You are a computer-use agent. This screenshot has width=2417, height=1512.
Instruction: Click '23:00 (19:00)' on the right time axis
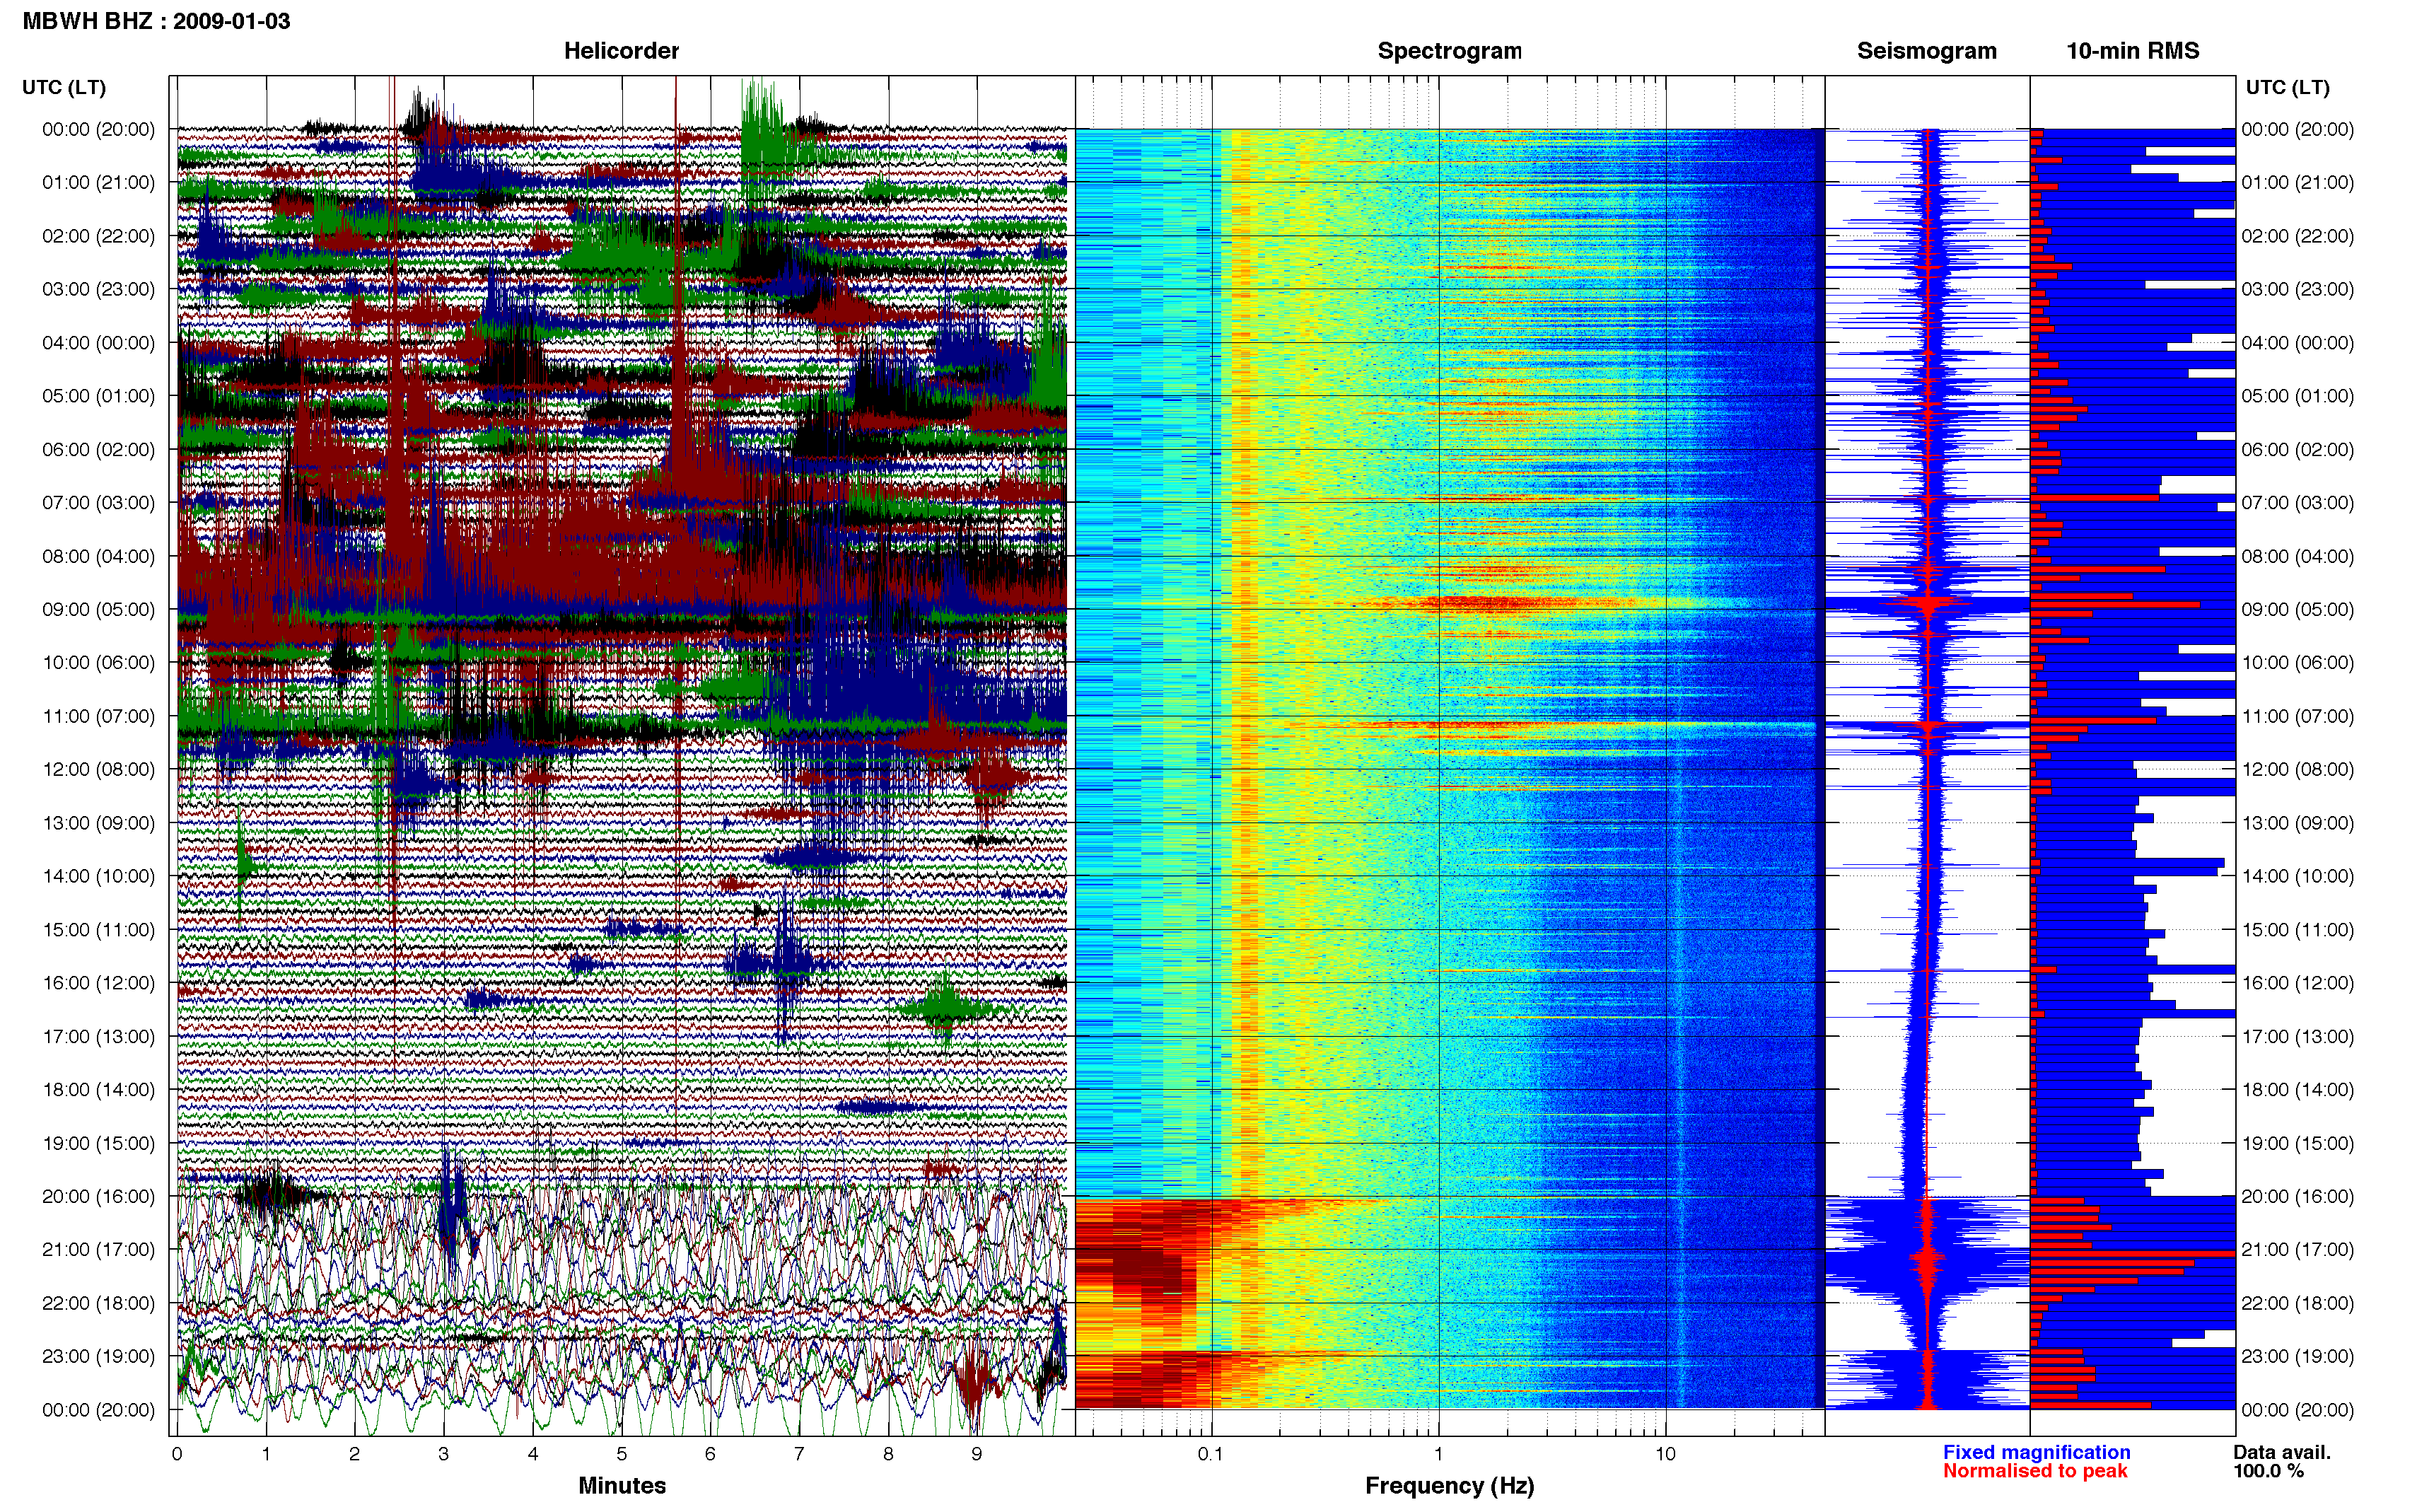click(x=2297, y=1356)
